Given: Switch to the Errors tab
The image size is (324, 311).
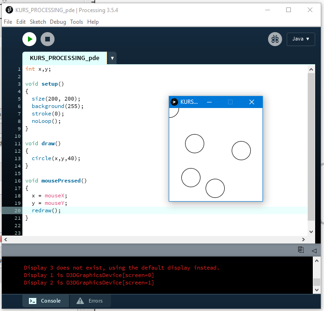Looking at the screenshot, I should pyautogui.click(x=90, y=301).
